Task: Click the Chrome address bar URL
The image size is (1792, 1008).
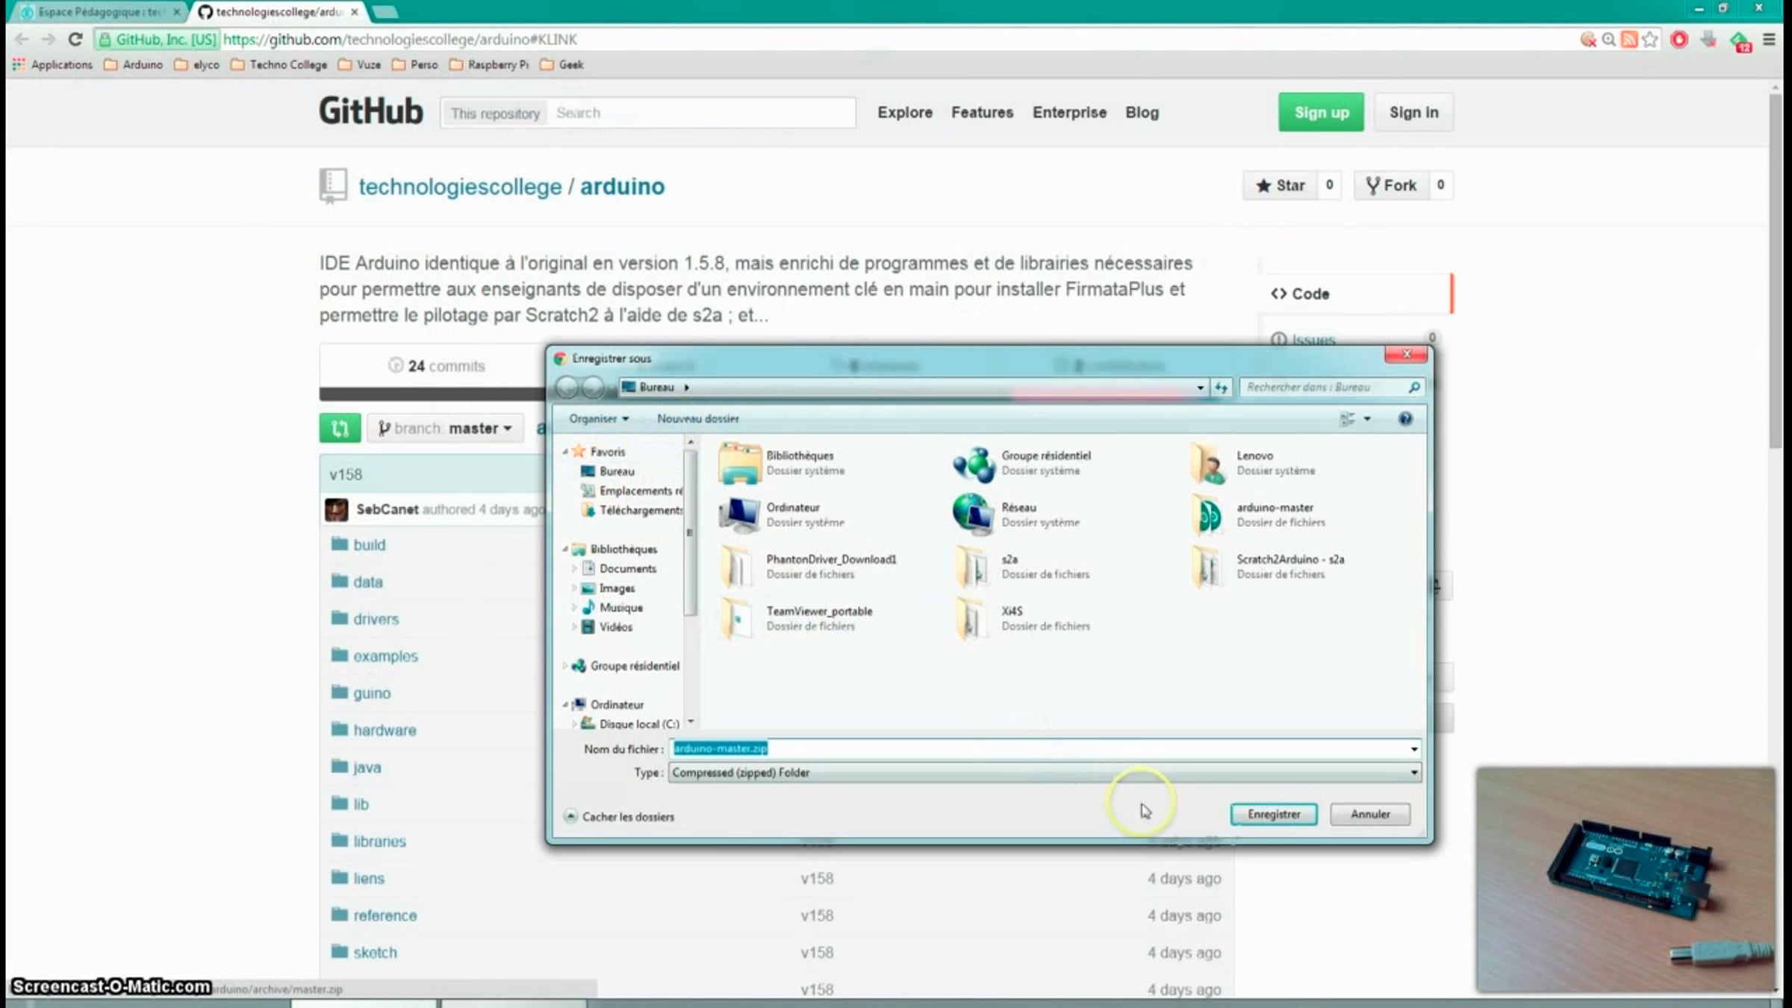Action: (x=399, y=40)
